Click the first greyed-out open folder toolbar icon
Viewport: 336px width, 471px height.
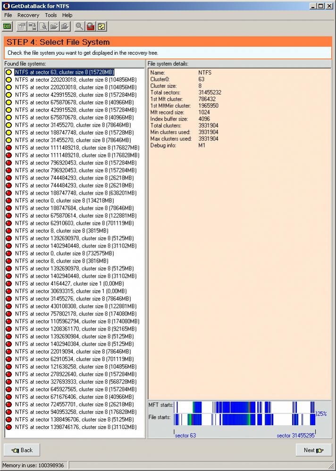[x=54, y=26]
